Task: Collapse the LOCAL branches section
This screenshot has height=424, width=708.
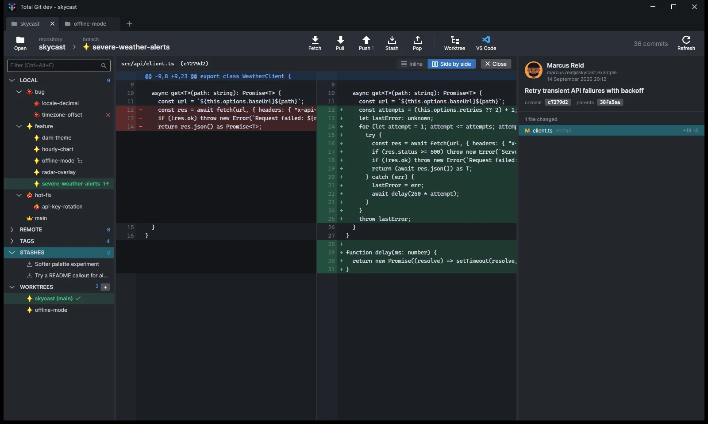Action: pyautogui.click(x=12, y=80)
